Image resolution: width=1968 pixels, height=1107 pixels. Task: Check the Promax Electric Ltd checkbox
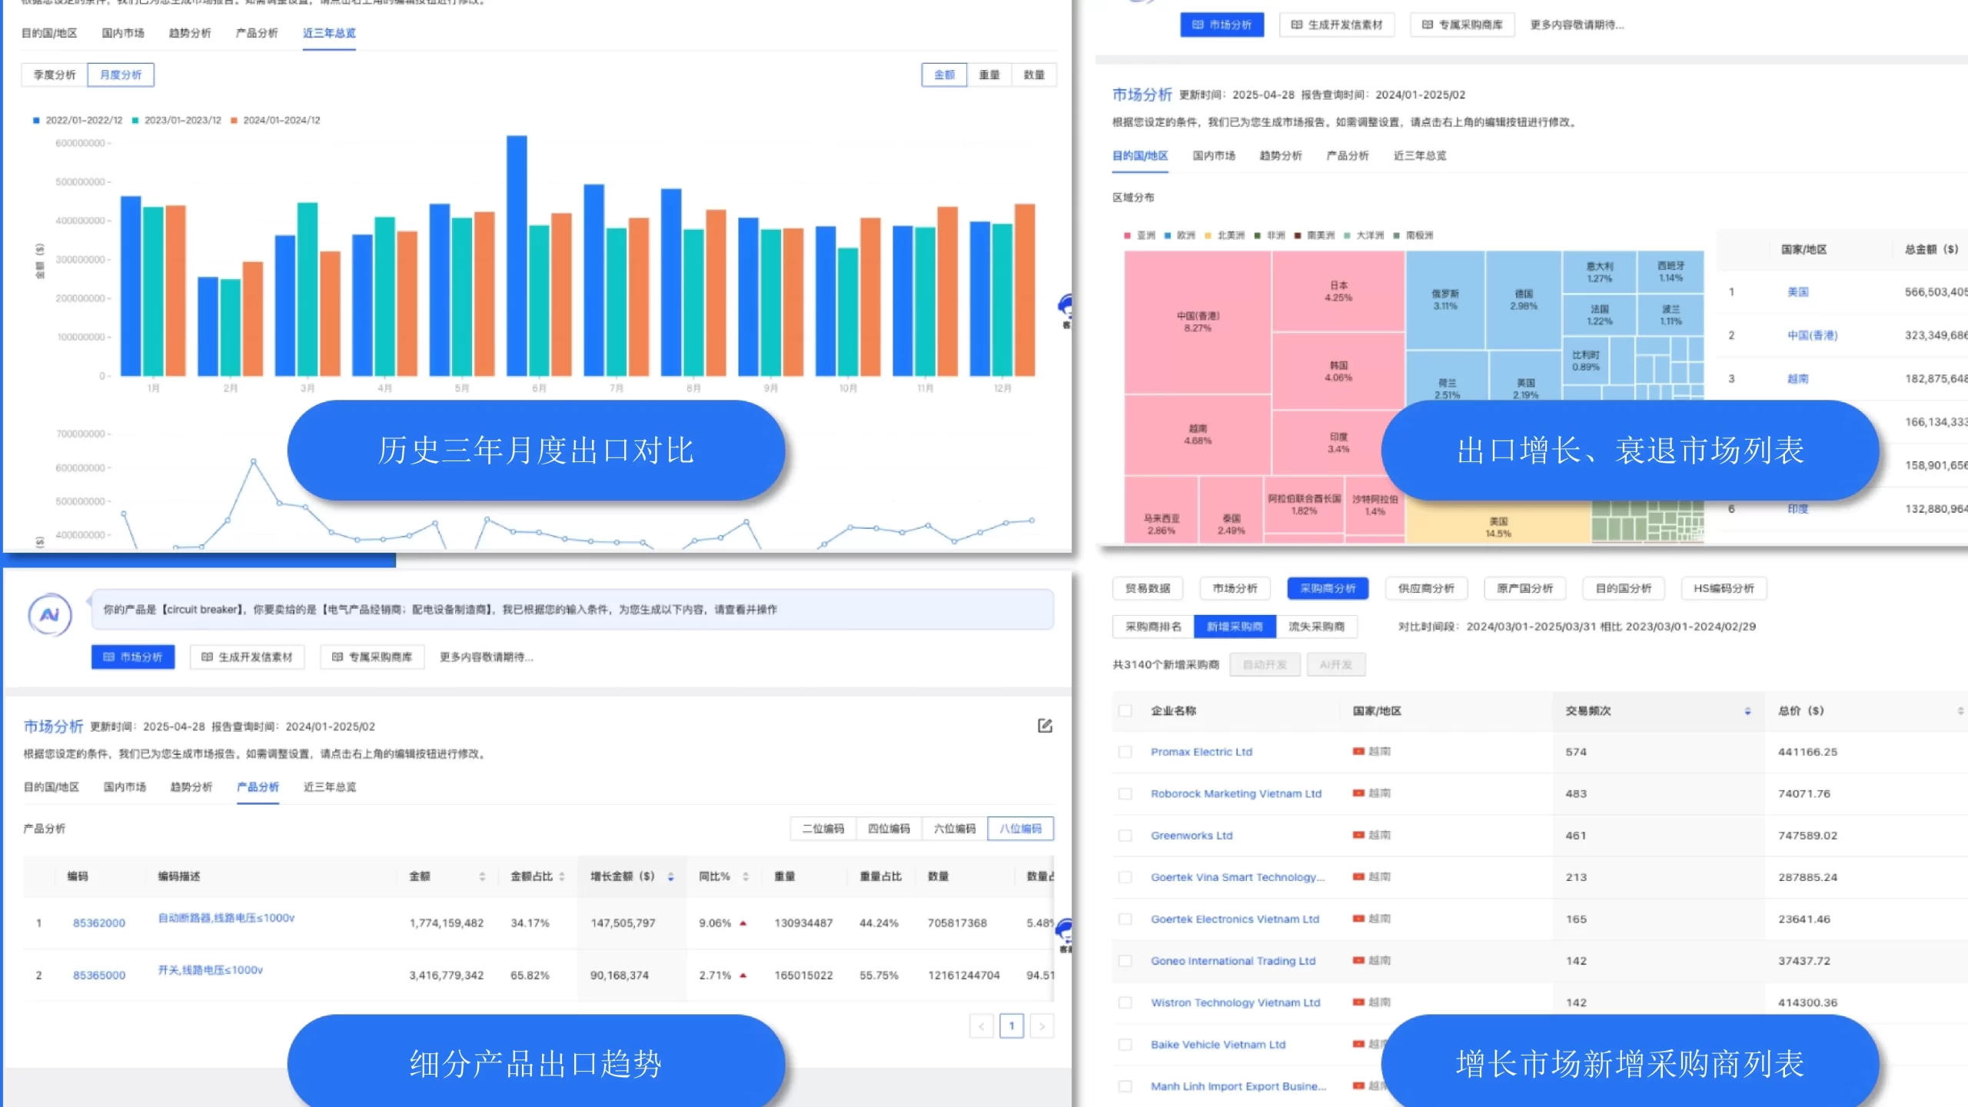[x=1125, y=752]
